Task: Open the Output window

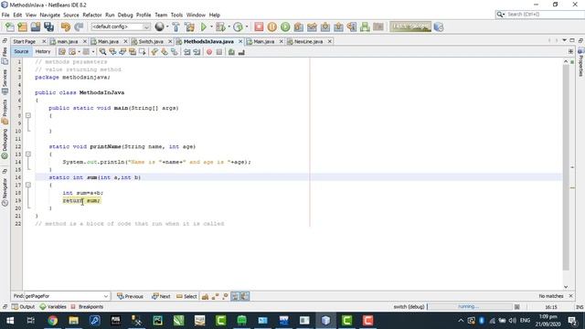Action: [23, 307]
